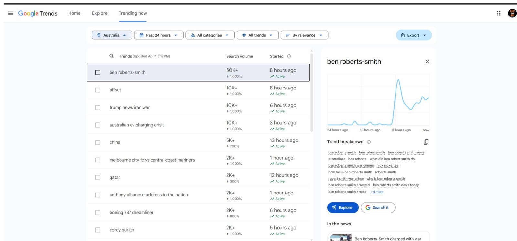Open the All trends dropdown
This screenshot has height=241, width=517.
258,35
